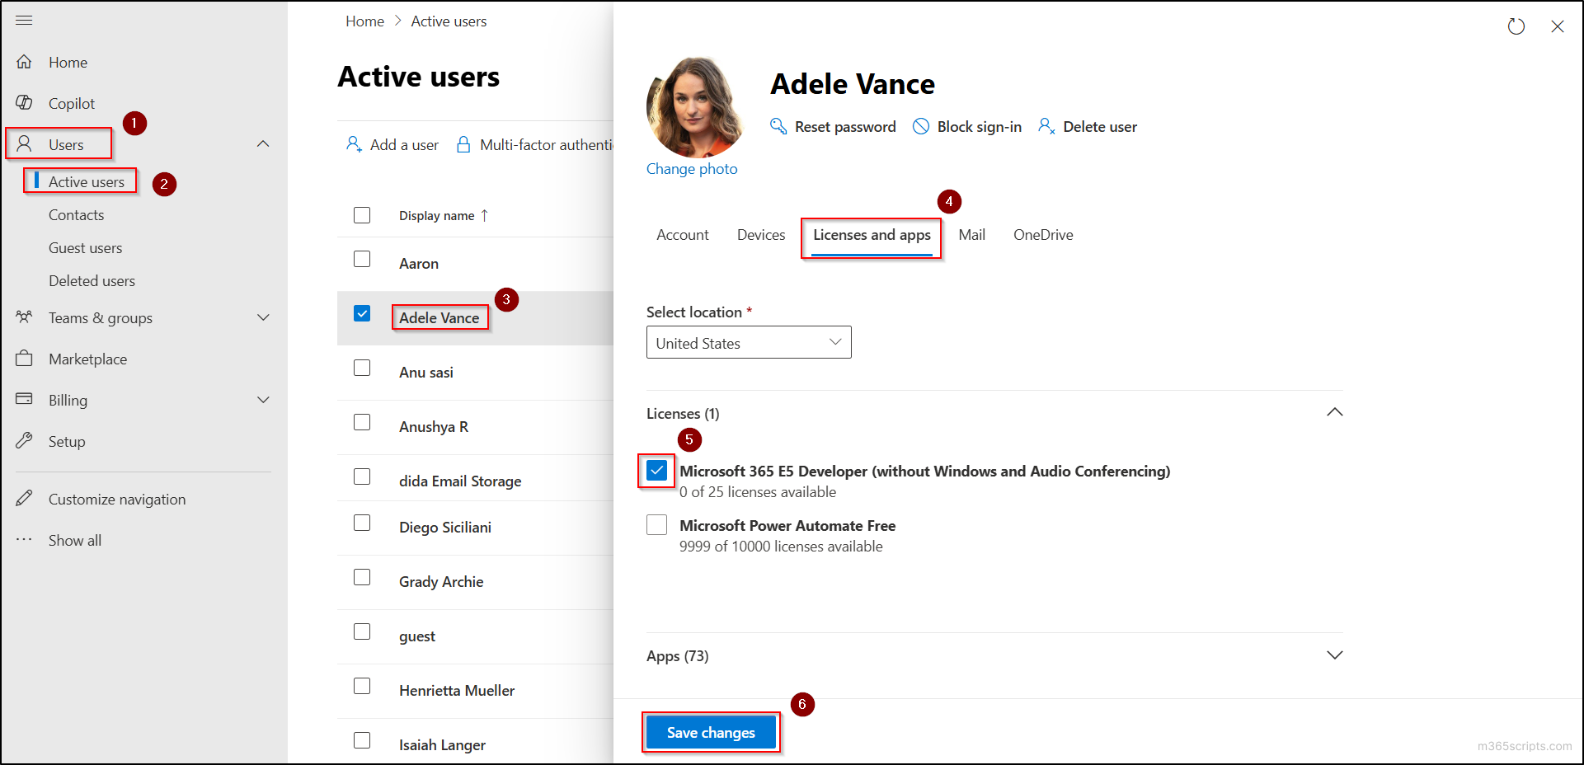Tick the dida Email Storage checkbox
This screenshot has width=1584, height=765.
point(362,476)
